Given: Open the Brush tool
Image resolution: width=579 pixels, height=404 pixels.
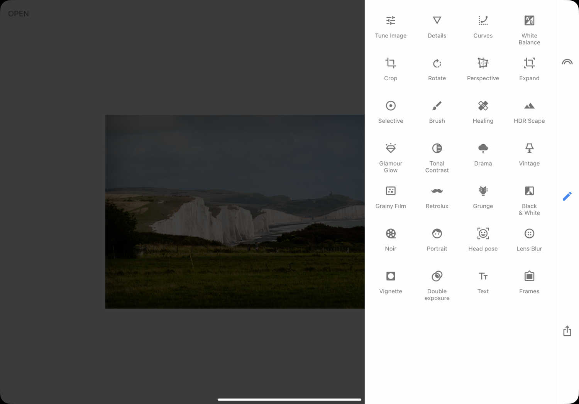Looking at the screenshot, I should [x=437, y=112].
